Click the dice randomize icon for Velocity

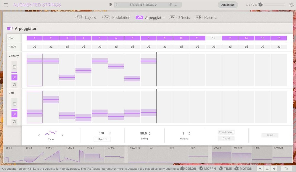(14, 67)
